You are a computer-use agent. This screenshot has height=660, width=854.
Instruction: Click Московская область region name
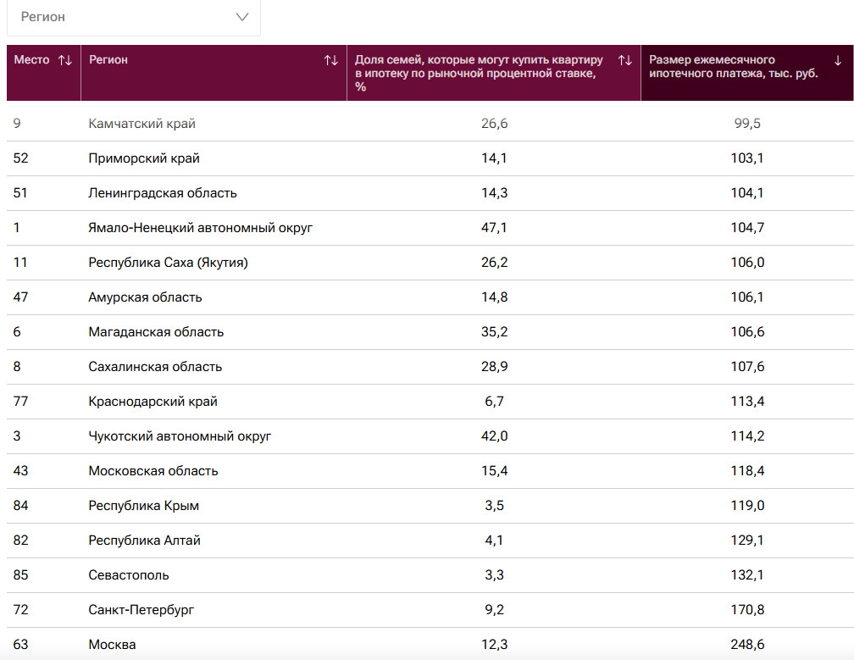point(153,471)
